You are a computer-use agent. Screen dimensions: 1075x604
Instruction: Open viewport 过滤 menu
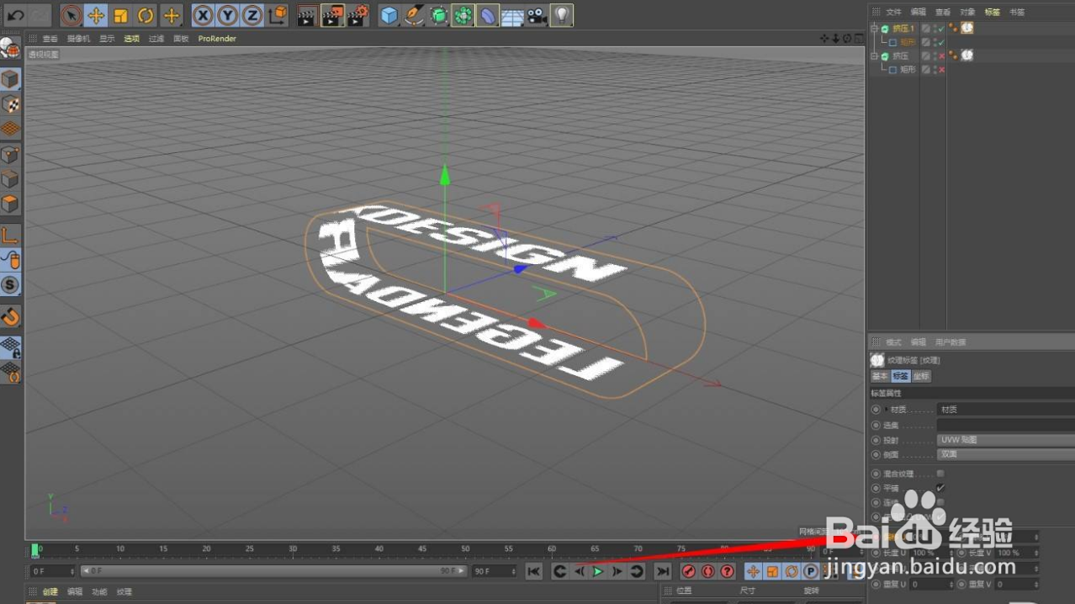pyautogui.click(x=156, y=39)
